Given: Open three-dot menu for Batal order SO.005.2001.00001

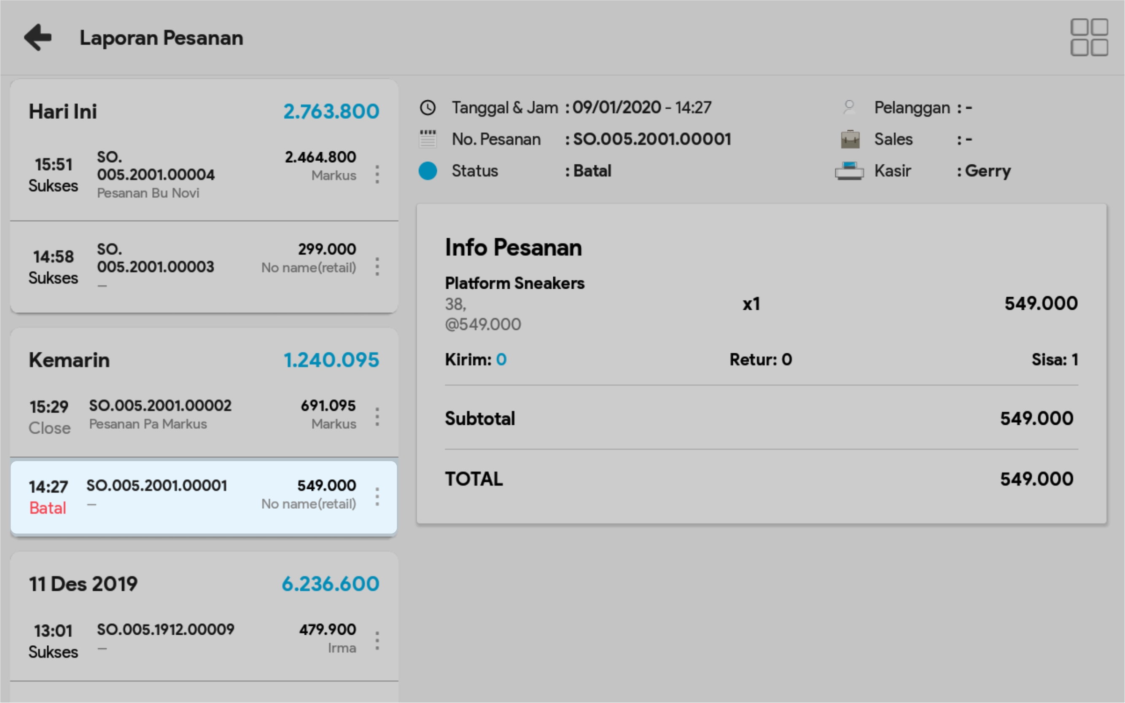Looking at the screenshot, I should point(377,497).
